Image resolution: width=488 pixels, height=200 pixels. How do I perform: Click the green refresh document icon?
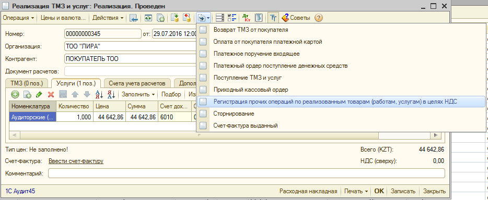coord(148,18)
